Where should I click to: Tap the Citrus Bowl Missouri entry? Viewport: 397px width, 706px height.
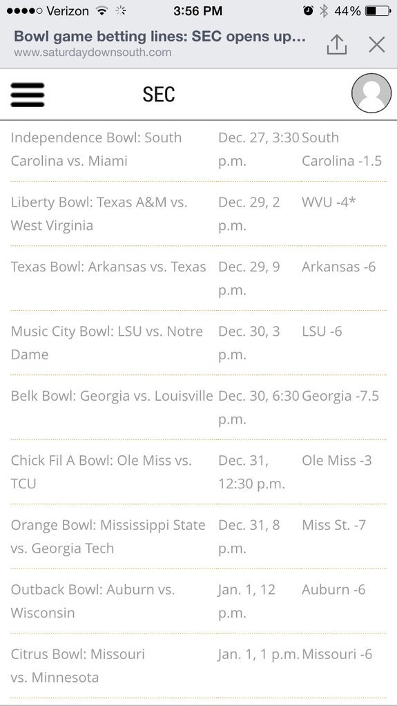(199, 665)
